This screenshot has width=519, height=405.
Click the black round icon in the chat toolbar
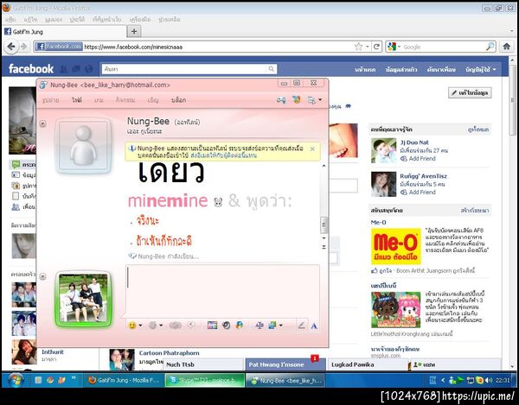click(x=226, y=326)
